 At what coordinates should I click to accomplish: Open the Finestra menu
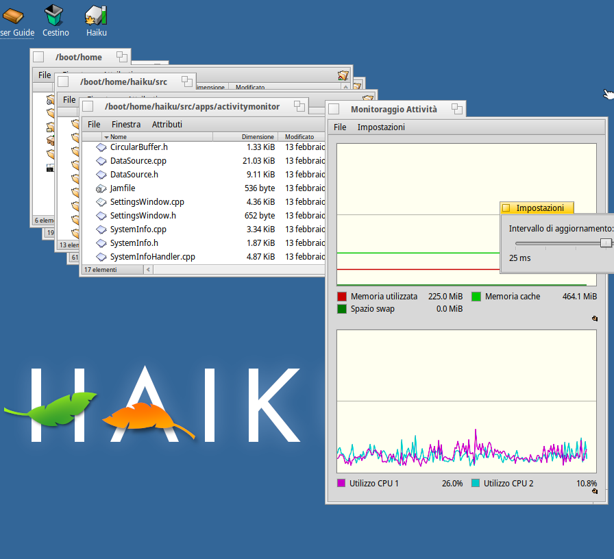click(x=126, y=125)
